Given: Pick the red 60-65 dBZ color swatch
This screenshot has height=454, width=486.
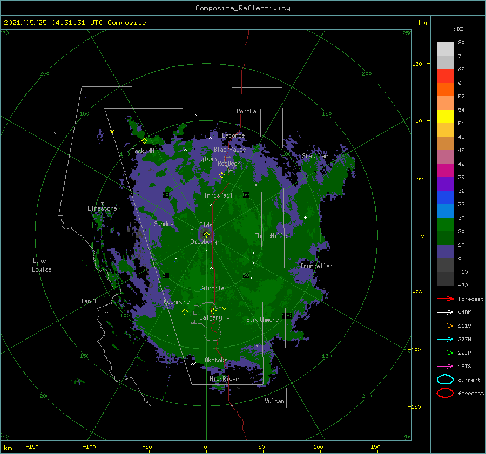Looking at the screenshot, I should (x=445, y=76).
